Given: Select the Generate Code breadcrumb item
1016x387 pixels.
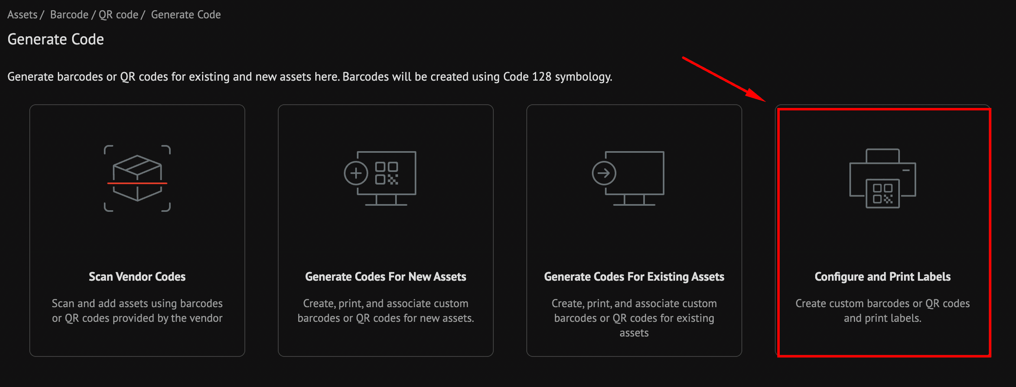Looking at the screenshot, I should coord(186,15).
